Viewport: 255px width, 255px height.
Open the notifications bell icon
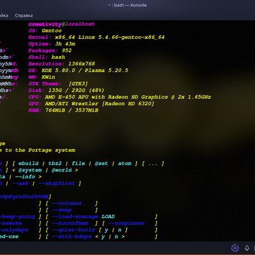247,248
